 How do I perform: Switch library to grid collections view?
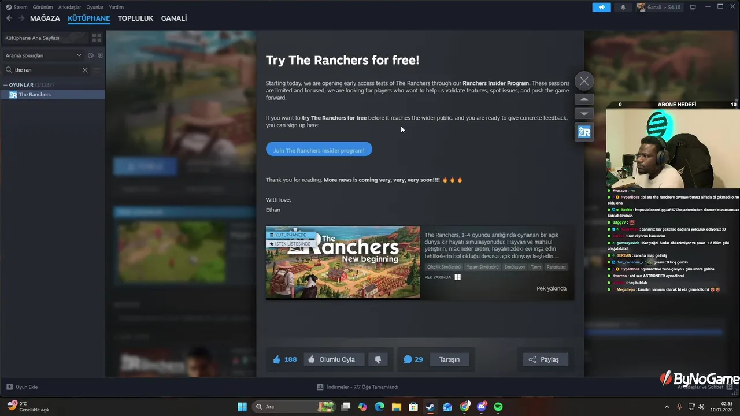point(97,38)
